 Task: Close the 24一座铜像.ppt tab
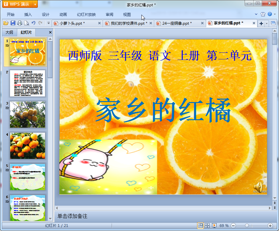tap(202, 23)
